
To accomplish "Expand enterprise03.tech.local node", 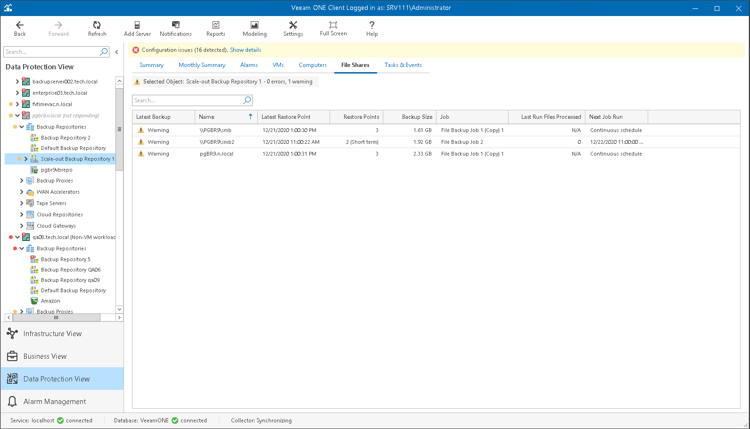I will coord(17,93).
